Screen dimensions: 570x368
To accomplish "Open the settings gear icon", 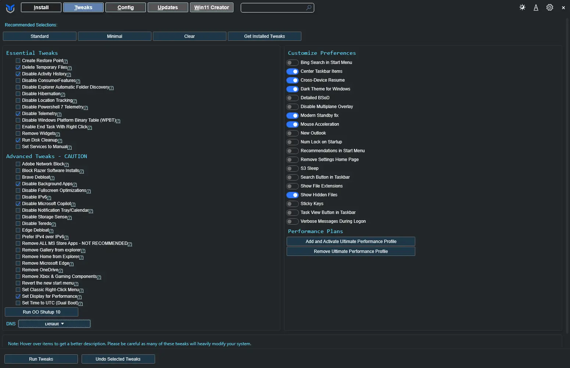I will 549,7.
